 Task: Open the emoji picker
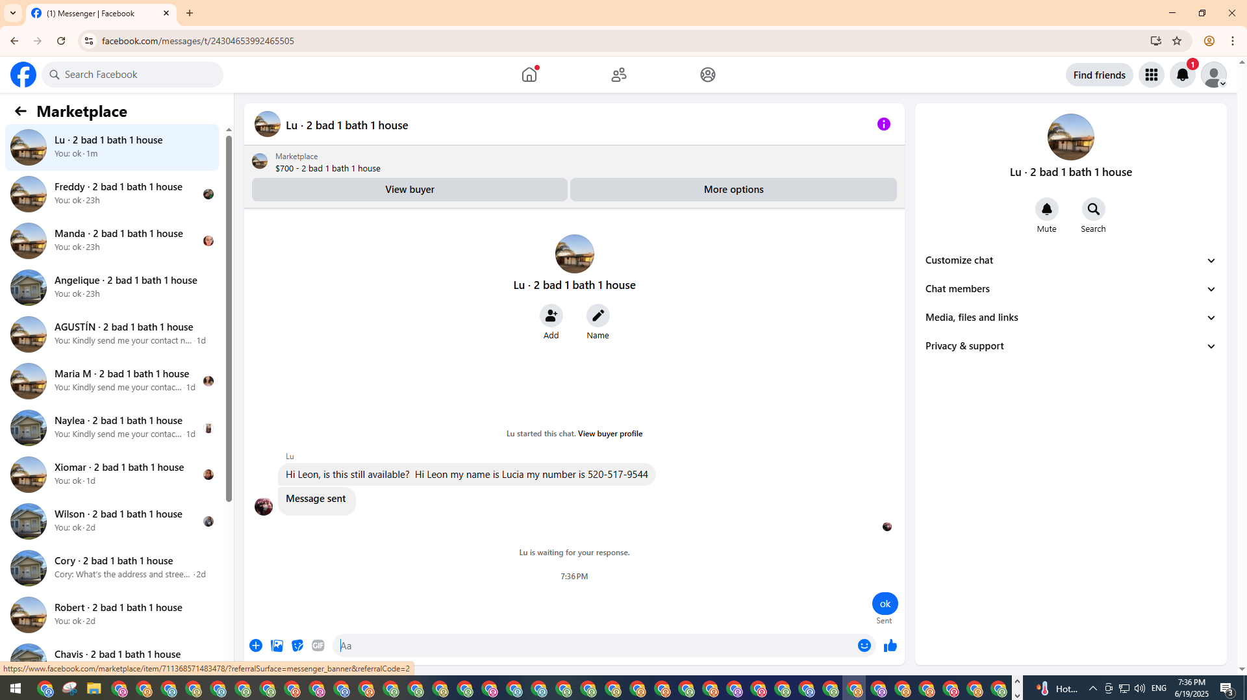864,645
